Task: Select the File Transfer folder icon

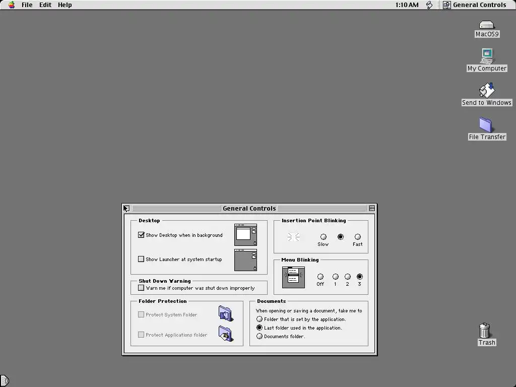Action: pos(486,125)
